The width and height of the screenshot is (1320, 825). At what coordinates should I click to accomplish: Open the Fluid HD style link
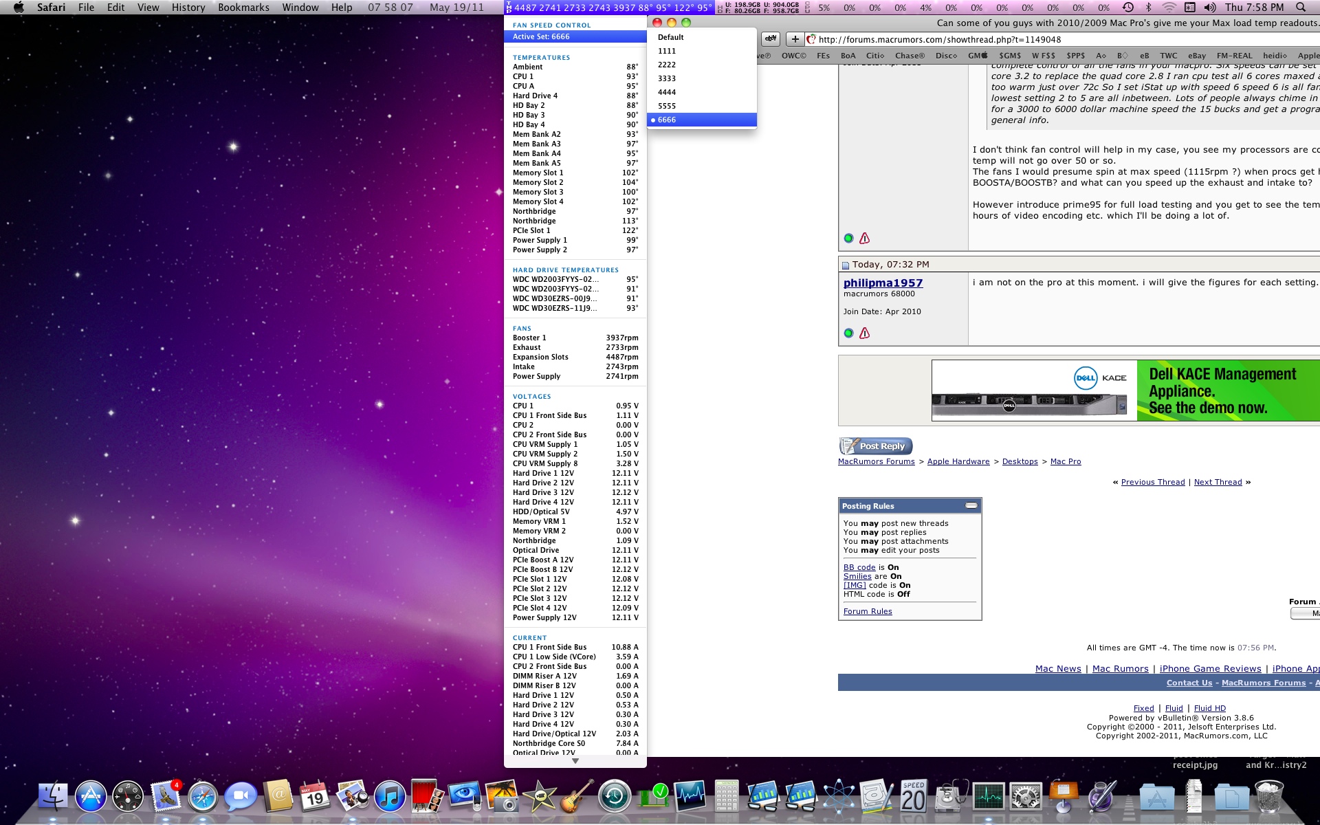coord(1210,708)
